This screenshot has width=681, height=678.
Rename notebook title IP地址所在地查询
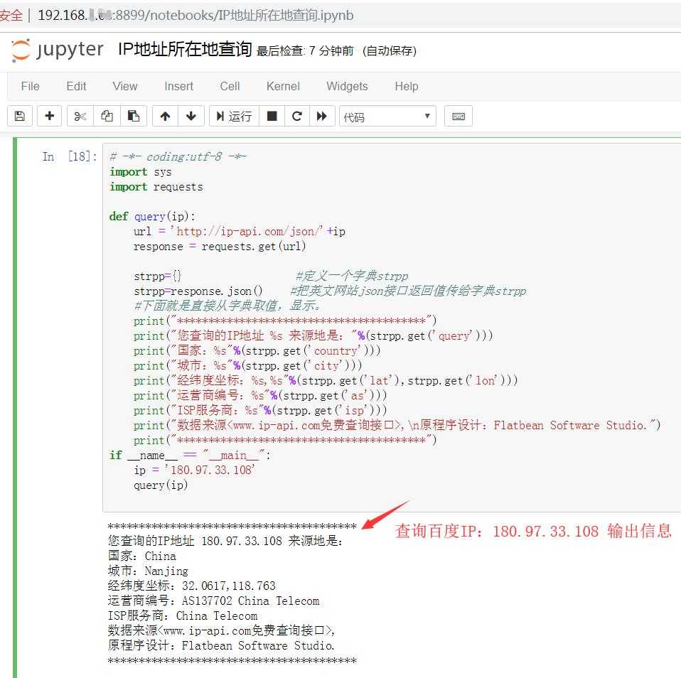[185, 49]
